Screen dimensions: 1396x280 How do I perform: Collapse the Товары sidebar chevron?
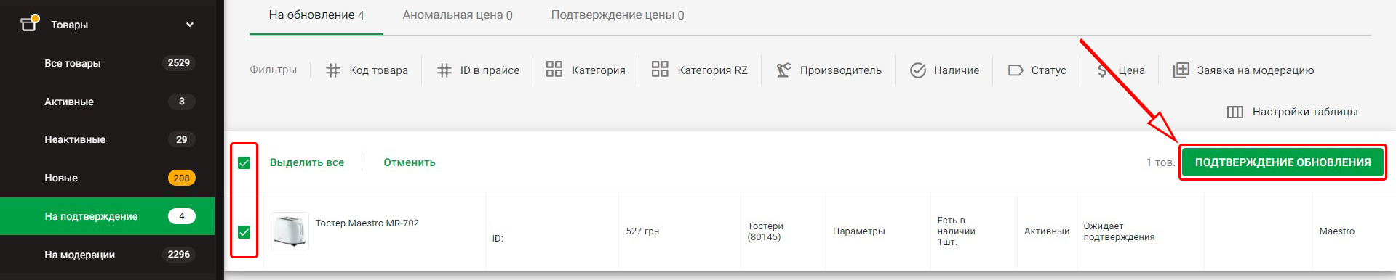[x=190, y=25]
